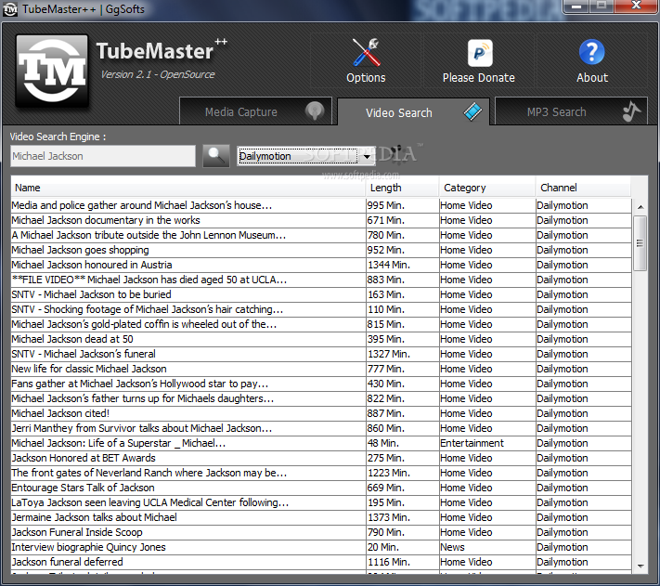Screen dimensions: 660x586
Task: Select "Michael Jackson's gold-plated coffin is wheeled out" row
Action: pyautogui.click(x=321, y=324)
